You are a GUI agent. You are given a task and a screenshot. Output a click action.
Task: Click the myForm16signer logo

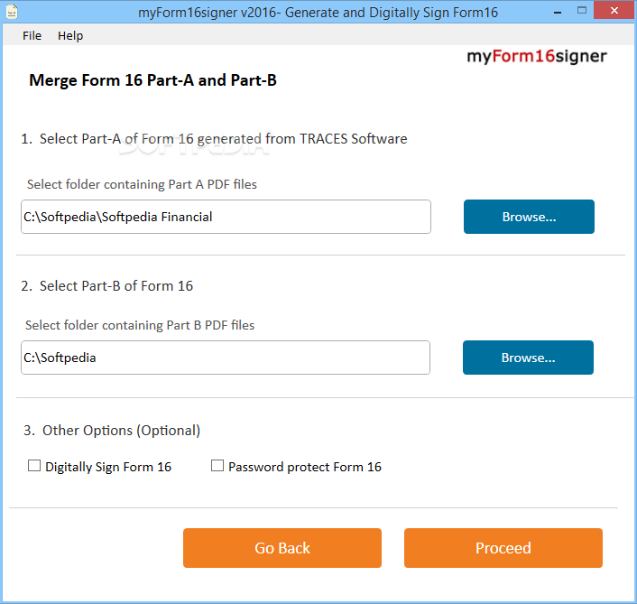[x=536, y=56]
